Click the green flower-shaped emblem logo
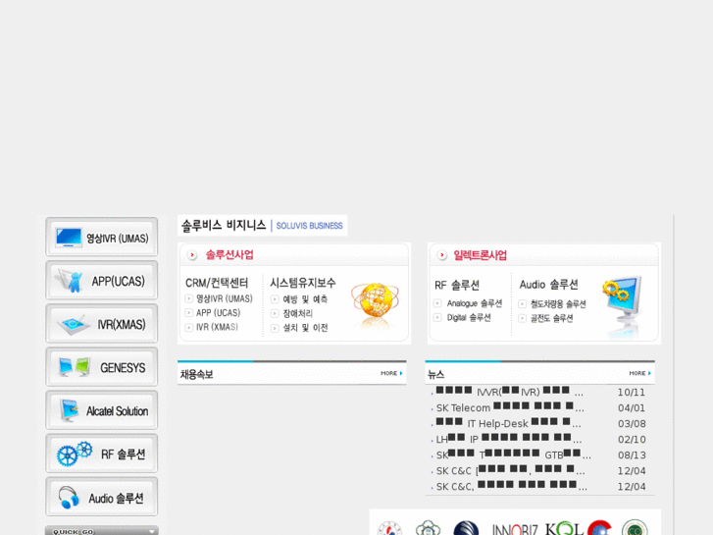This screenshot has width=713, height=535. pos(428,528)
